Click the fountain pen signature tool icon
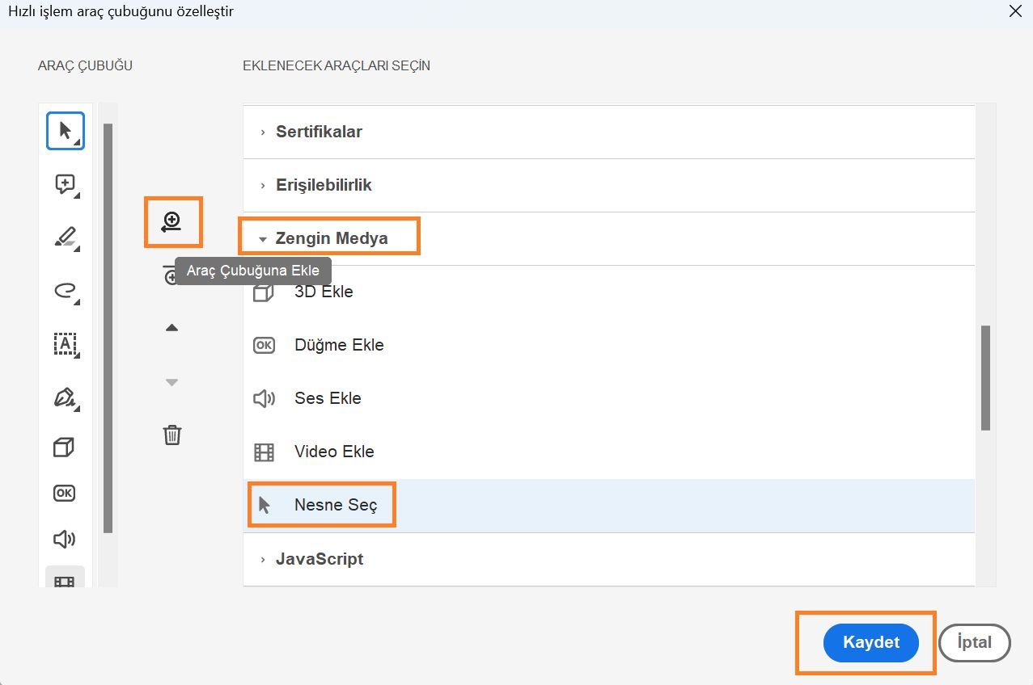The height and width of the screenshot is (685, 1033). coord(65,397)
